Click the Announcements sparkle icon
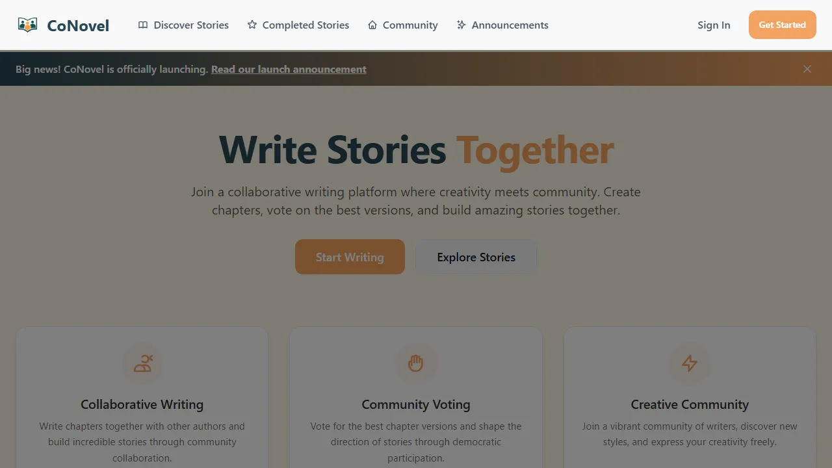832x468 pixels. point(460,25)
